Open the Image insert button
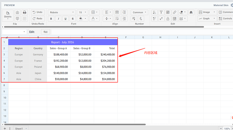 [x=207, y=12]
